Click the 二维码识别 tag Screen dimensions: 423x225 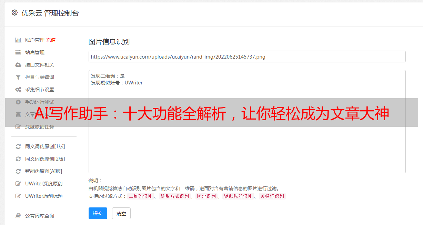click(140, 196)
